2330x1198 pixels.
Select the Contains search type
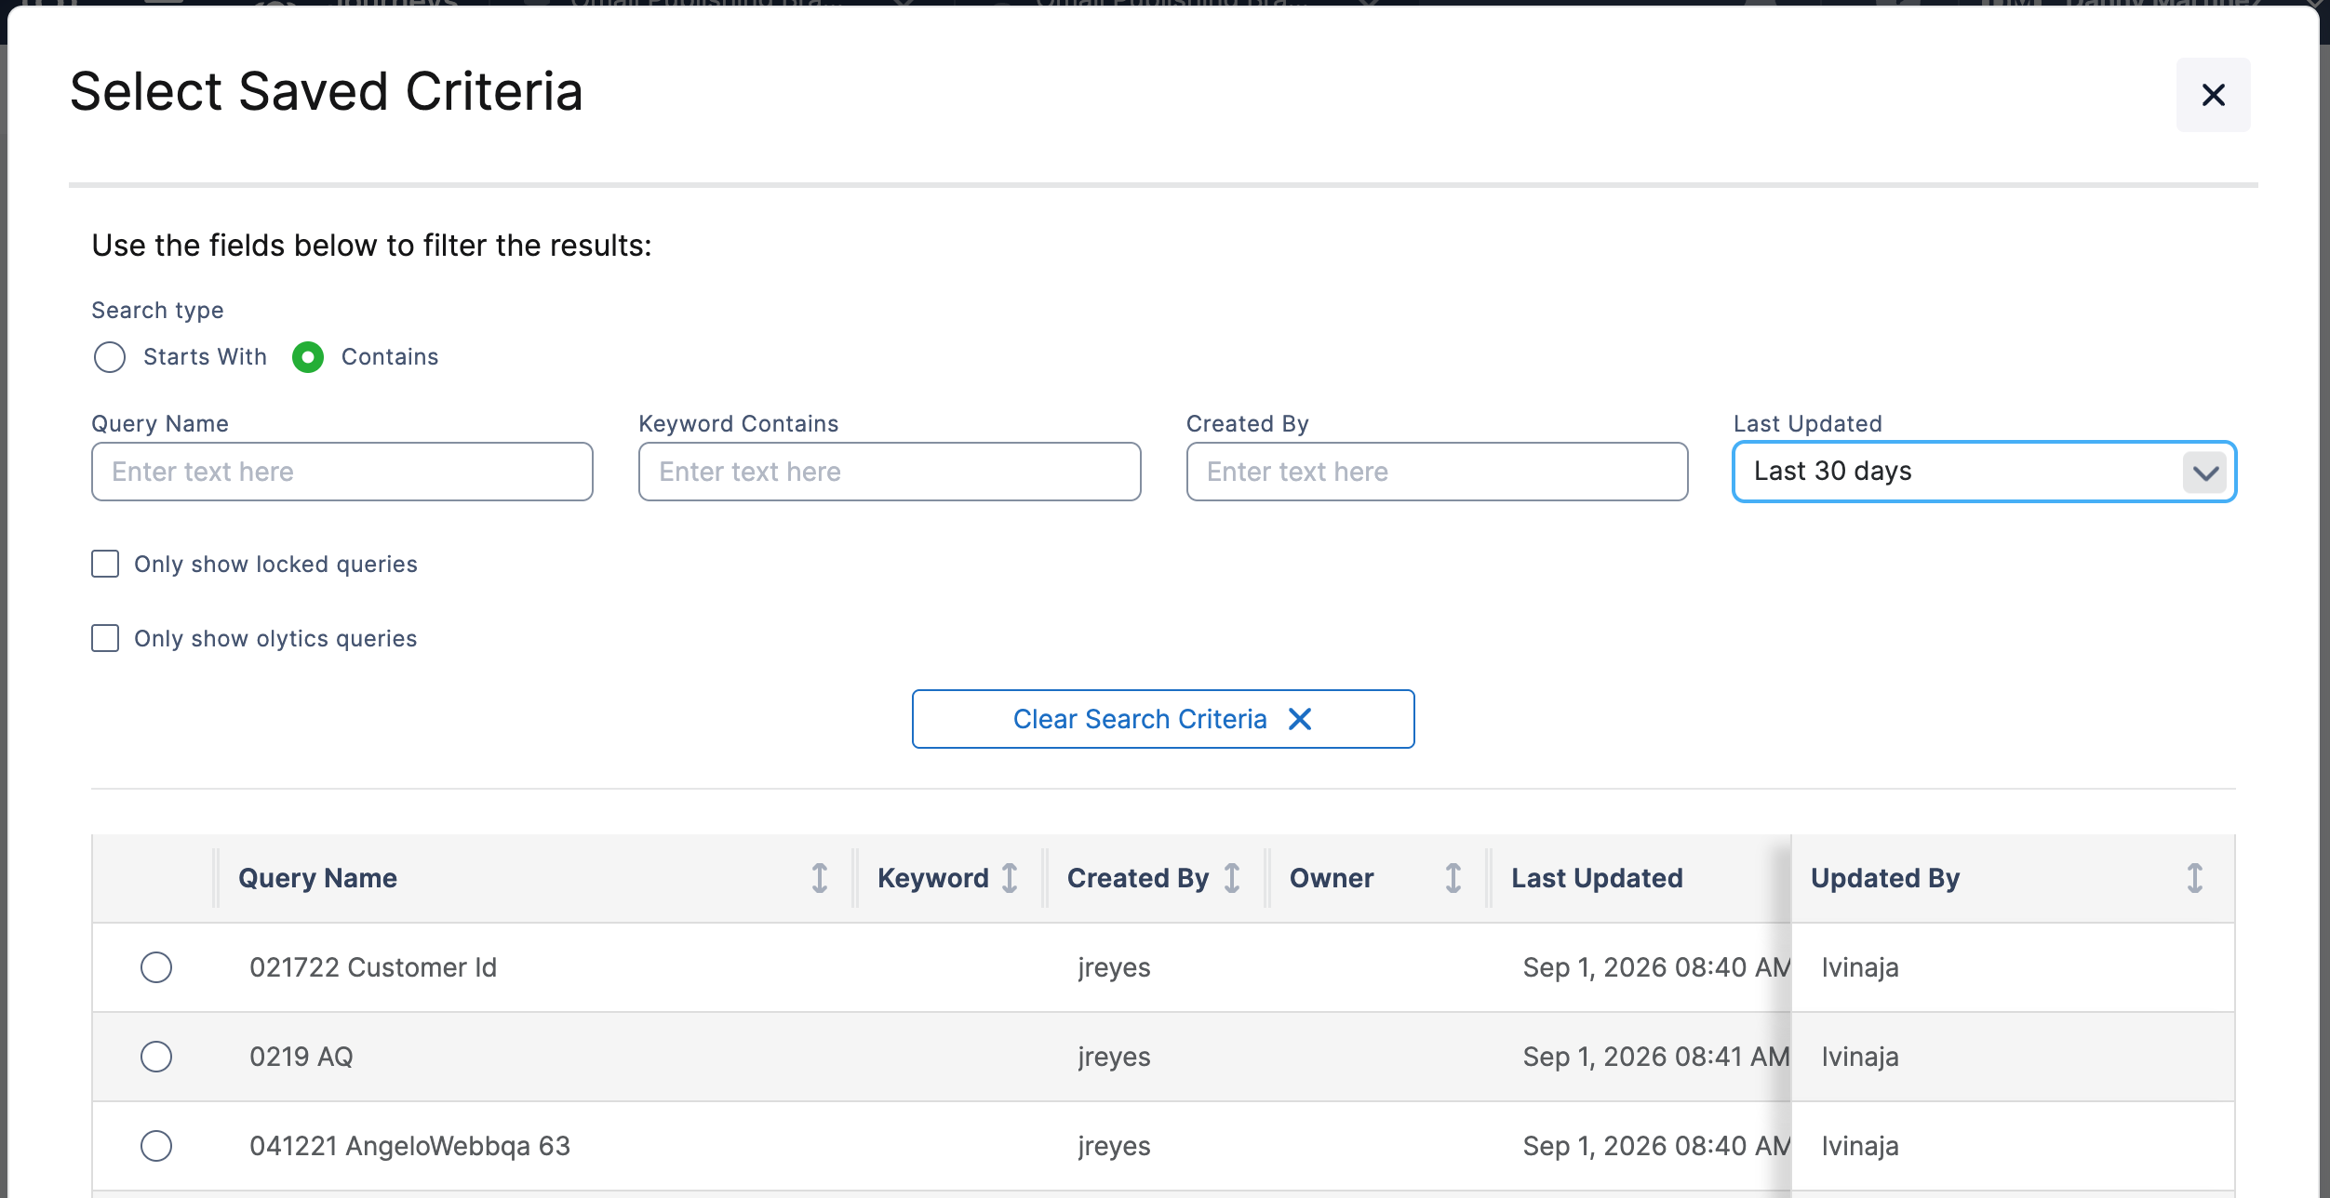tap(308, 357)
